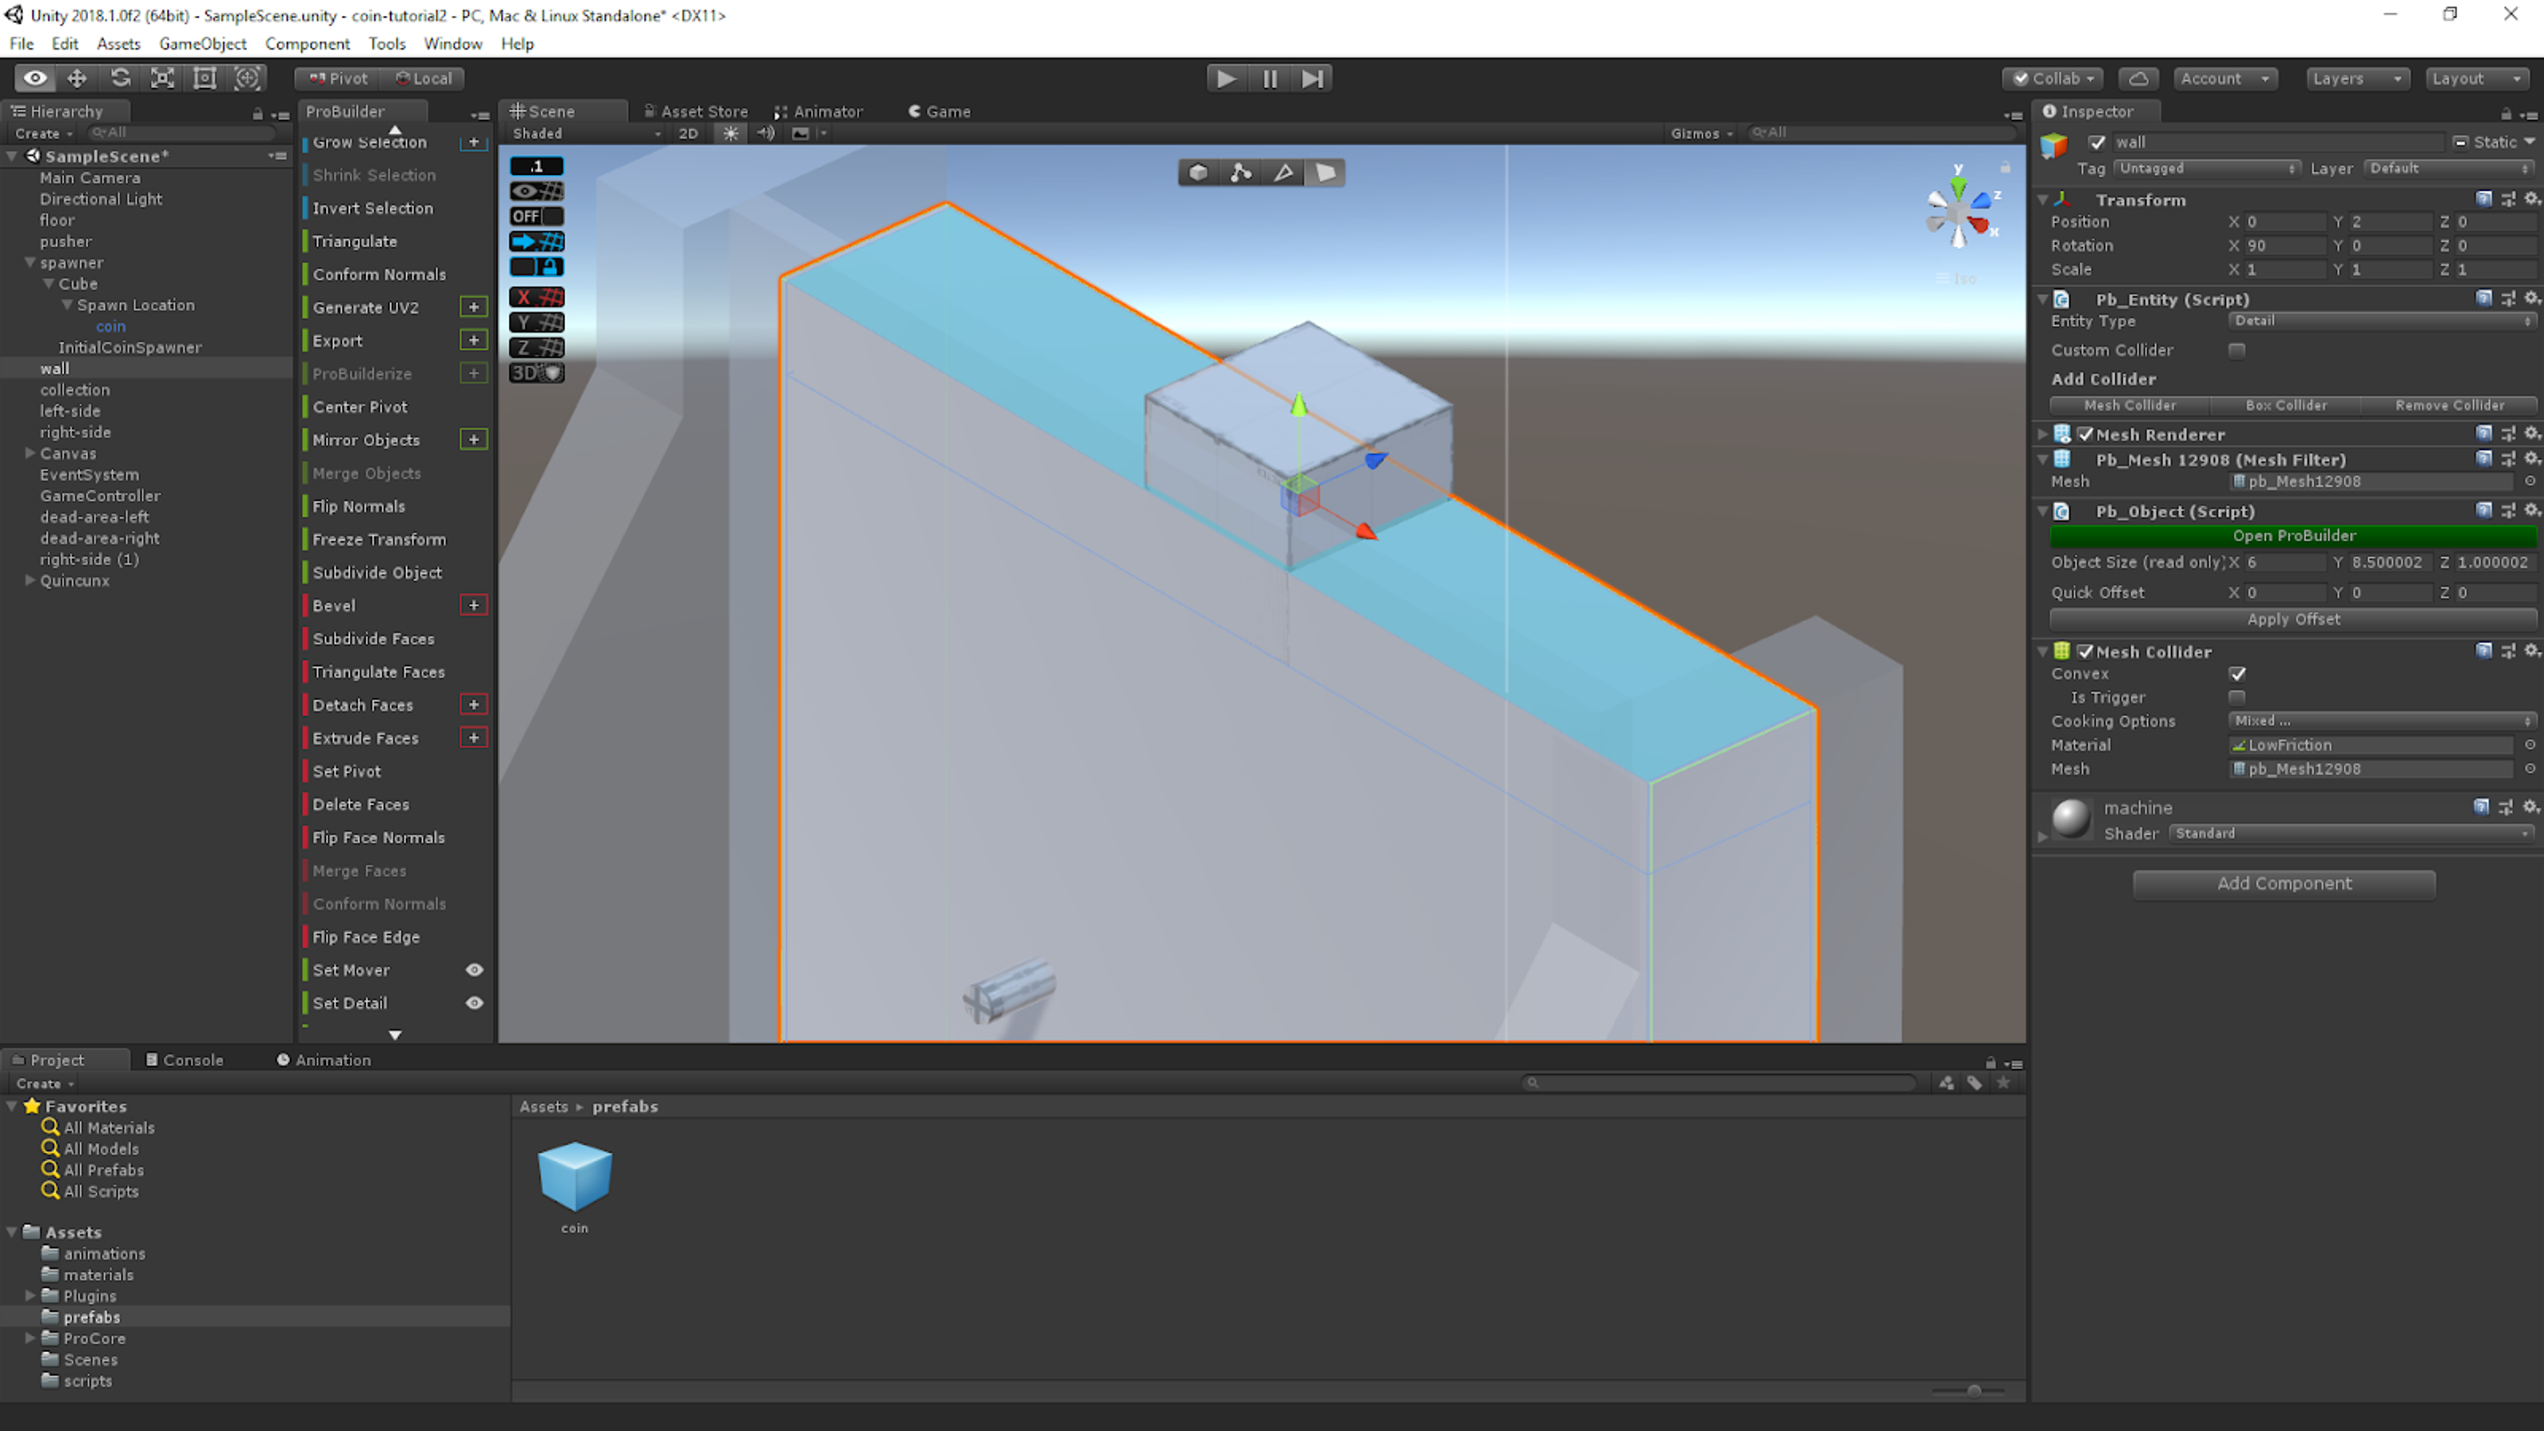Toggle 2D view mode
The width and height of the screenshot is (2544, 1431).
[688, 133]
